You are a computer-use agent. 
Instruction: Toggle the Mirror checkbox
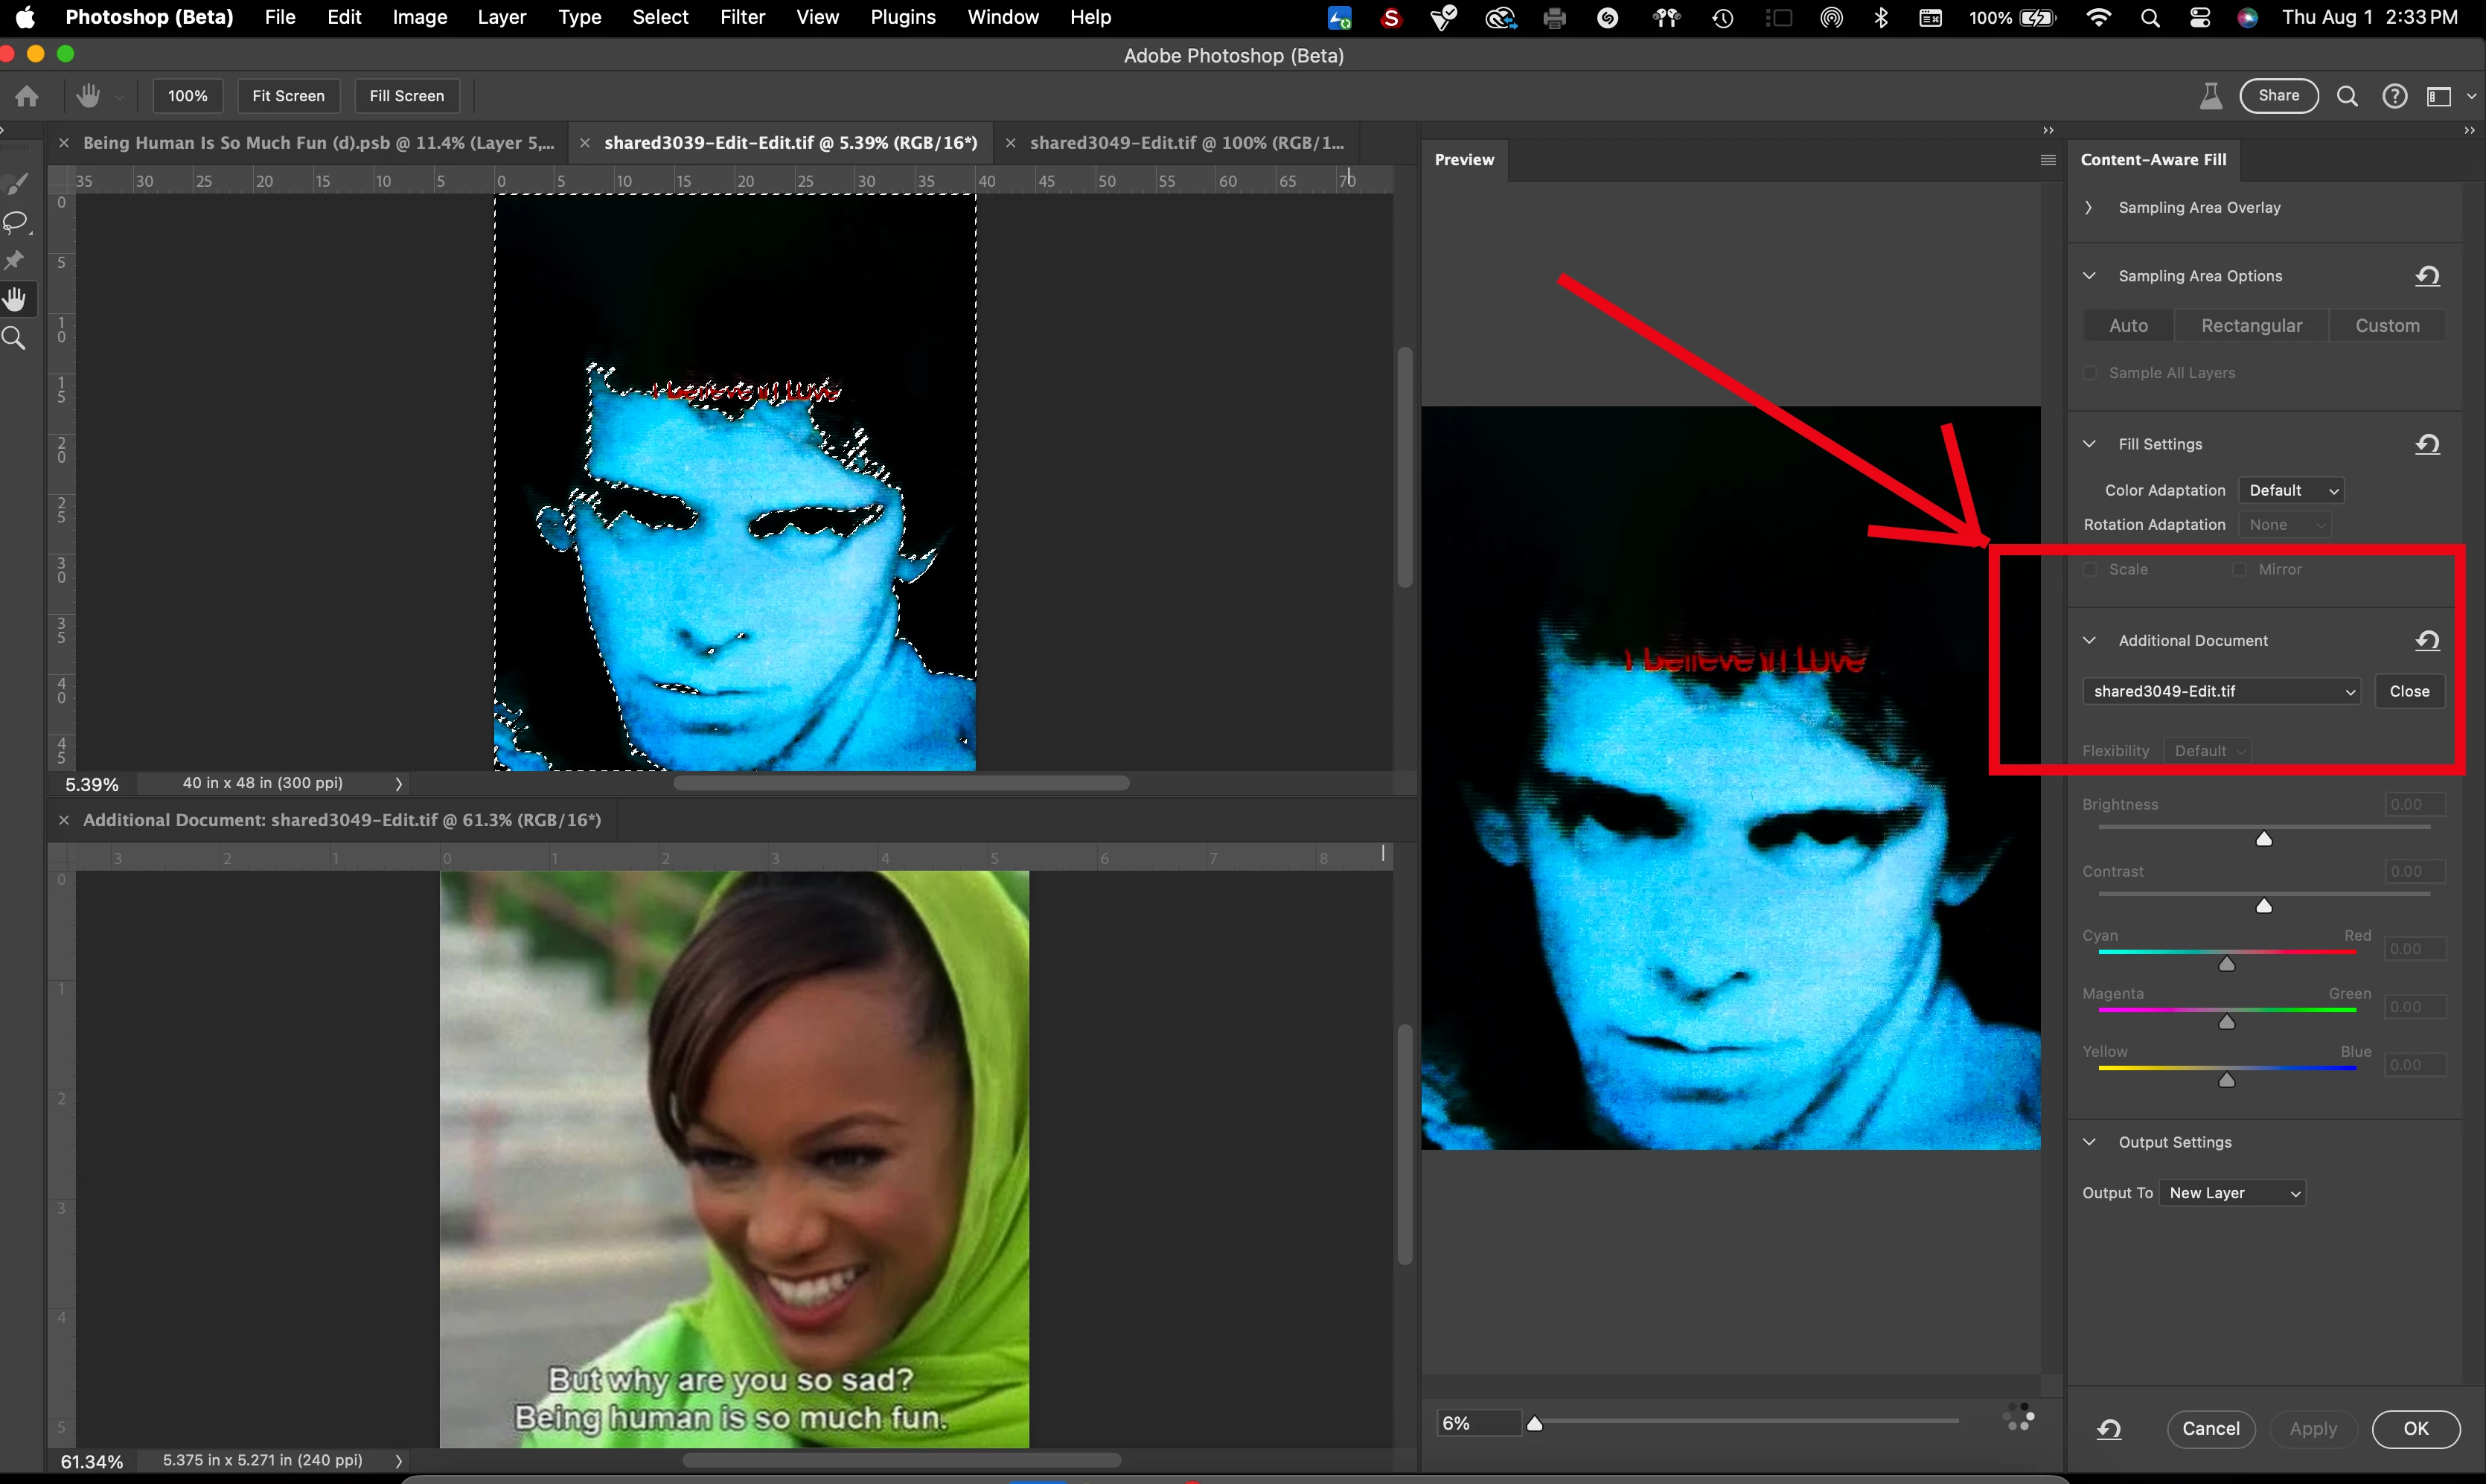coord(2239,569)
